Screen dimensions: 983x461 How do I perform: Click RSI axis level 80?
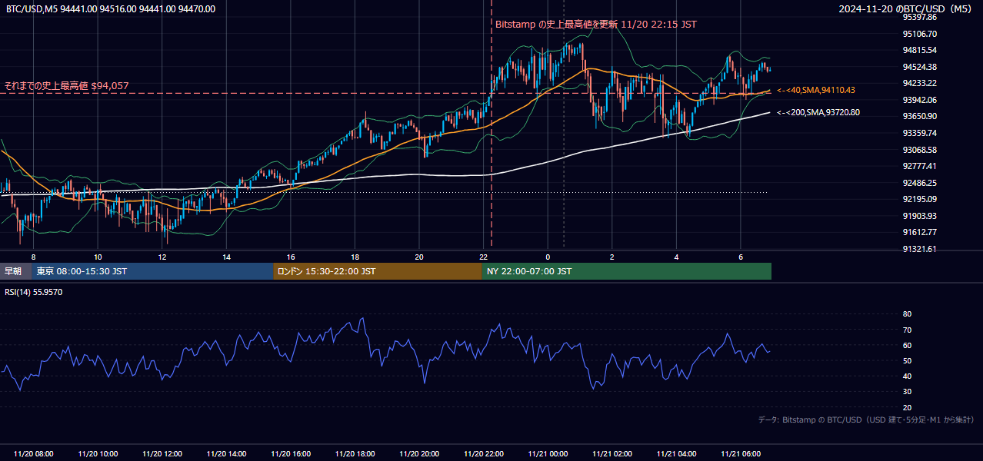907,314
